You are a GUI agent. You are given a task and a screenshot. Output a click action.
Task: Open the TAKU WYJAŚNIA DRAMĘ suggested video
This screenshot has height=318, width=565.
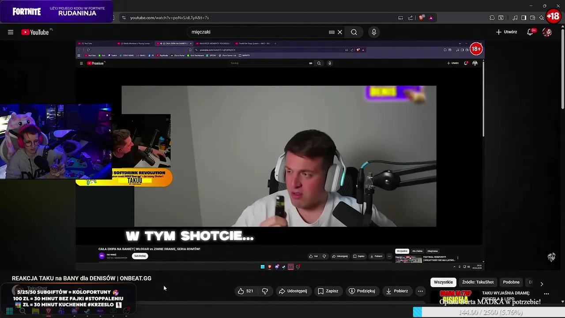[x=506, y=296]
